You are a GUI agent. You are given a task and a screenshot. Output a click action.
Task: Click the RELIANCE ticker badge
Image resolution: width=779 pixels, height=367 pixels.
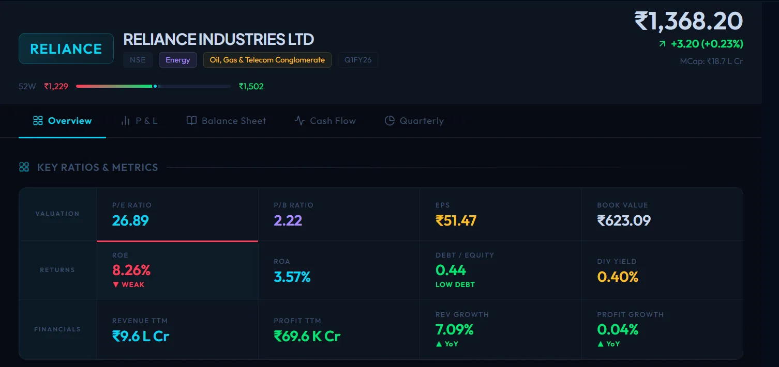coord(66,49)
